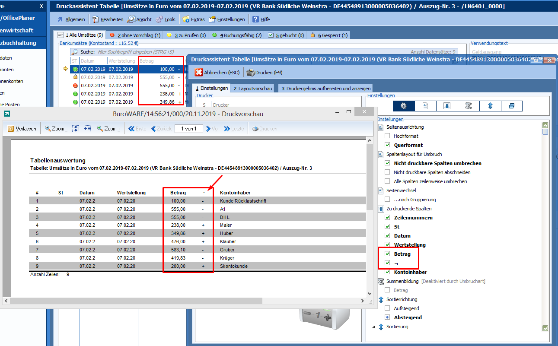Click Verlassen to exit preview
This screenshot has width=558, height=346.
(22, 129)
